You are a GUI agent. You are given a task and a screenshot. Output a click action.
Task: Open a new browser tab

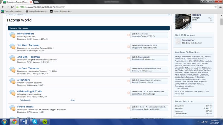coord(36,2)
